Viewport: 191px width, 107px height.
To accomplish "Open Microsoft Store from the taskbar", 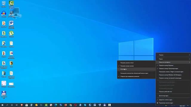I will [x=27, y=105].
